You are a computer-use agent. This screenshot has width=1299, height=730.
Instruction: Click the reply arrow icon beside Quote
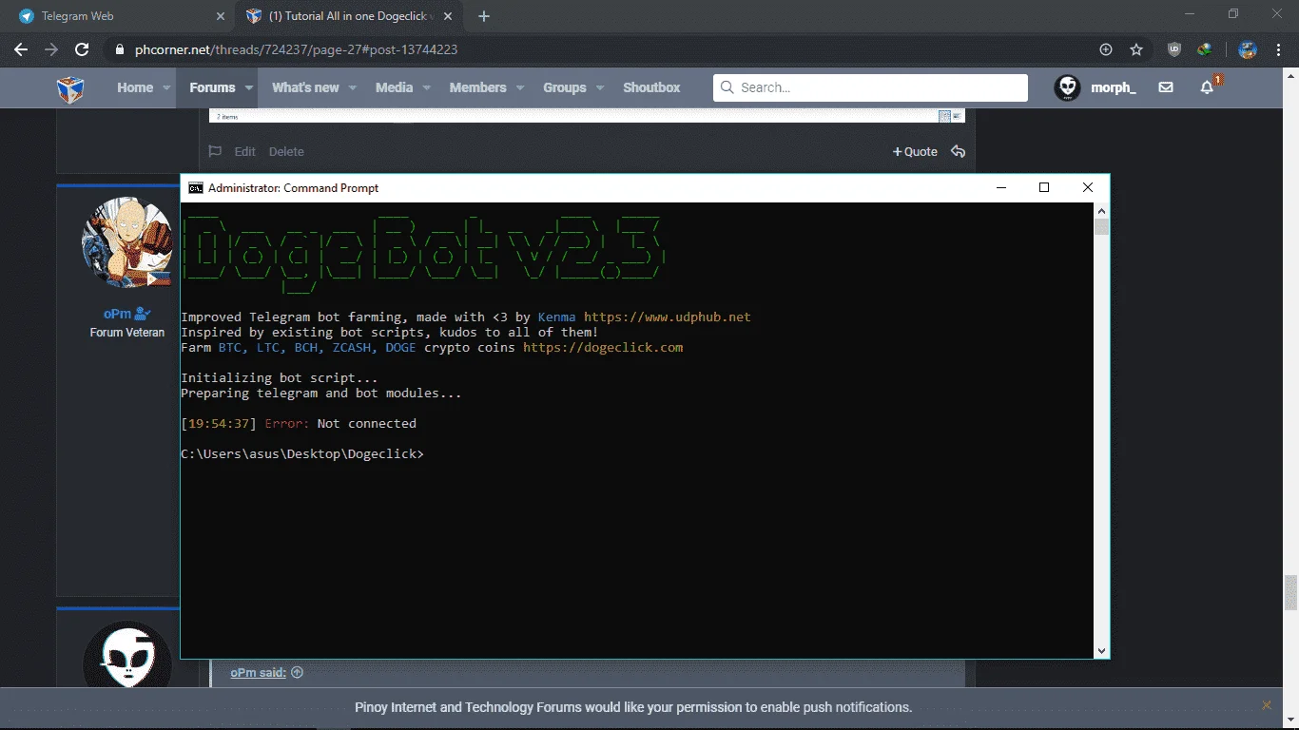[x=958, y=151]
